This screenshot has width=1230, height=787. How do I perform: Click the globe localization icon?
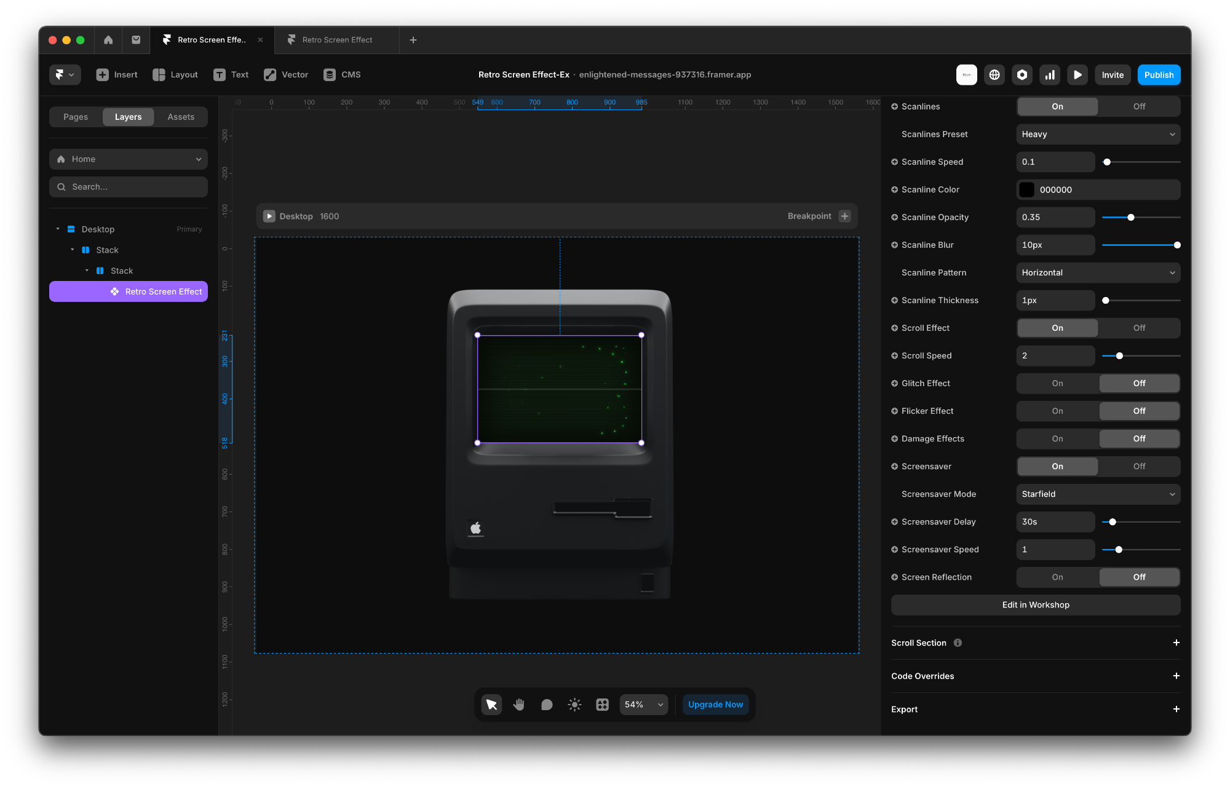point(994,75)
